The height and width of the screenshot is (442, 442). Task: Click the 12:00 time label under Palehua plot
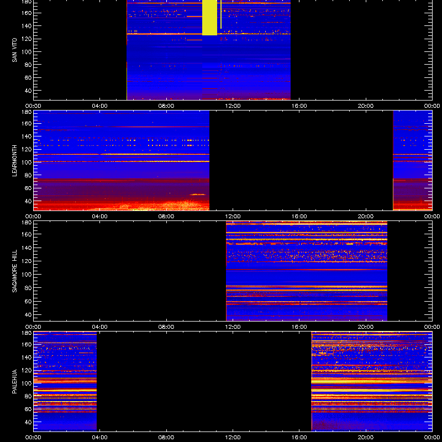(233, 438)
